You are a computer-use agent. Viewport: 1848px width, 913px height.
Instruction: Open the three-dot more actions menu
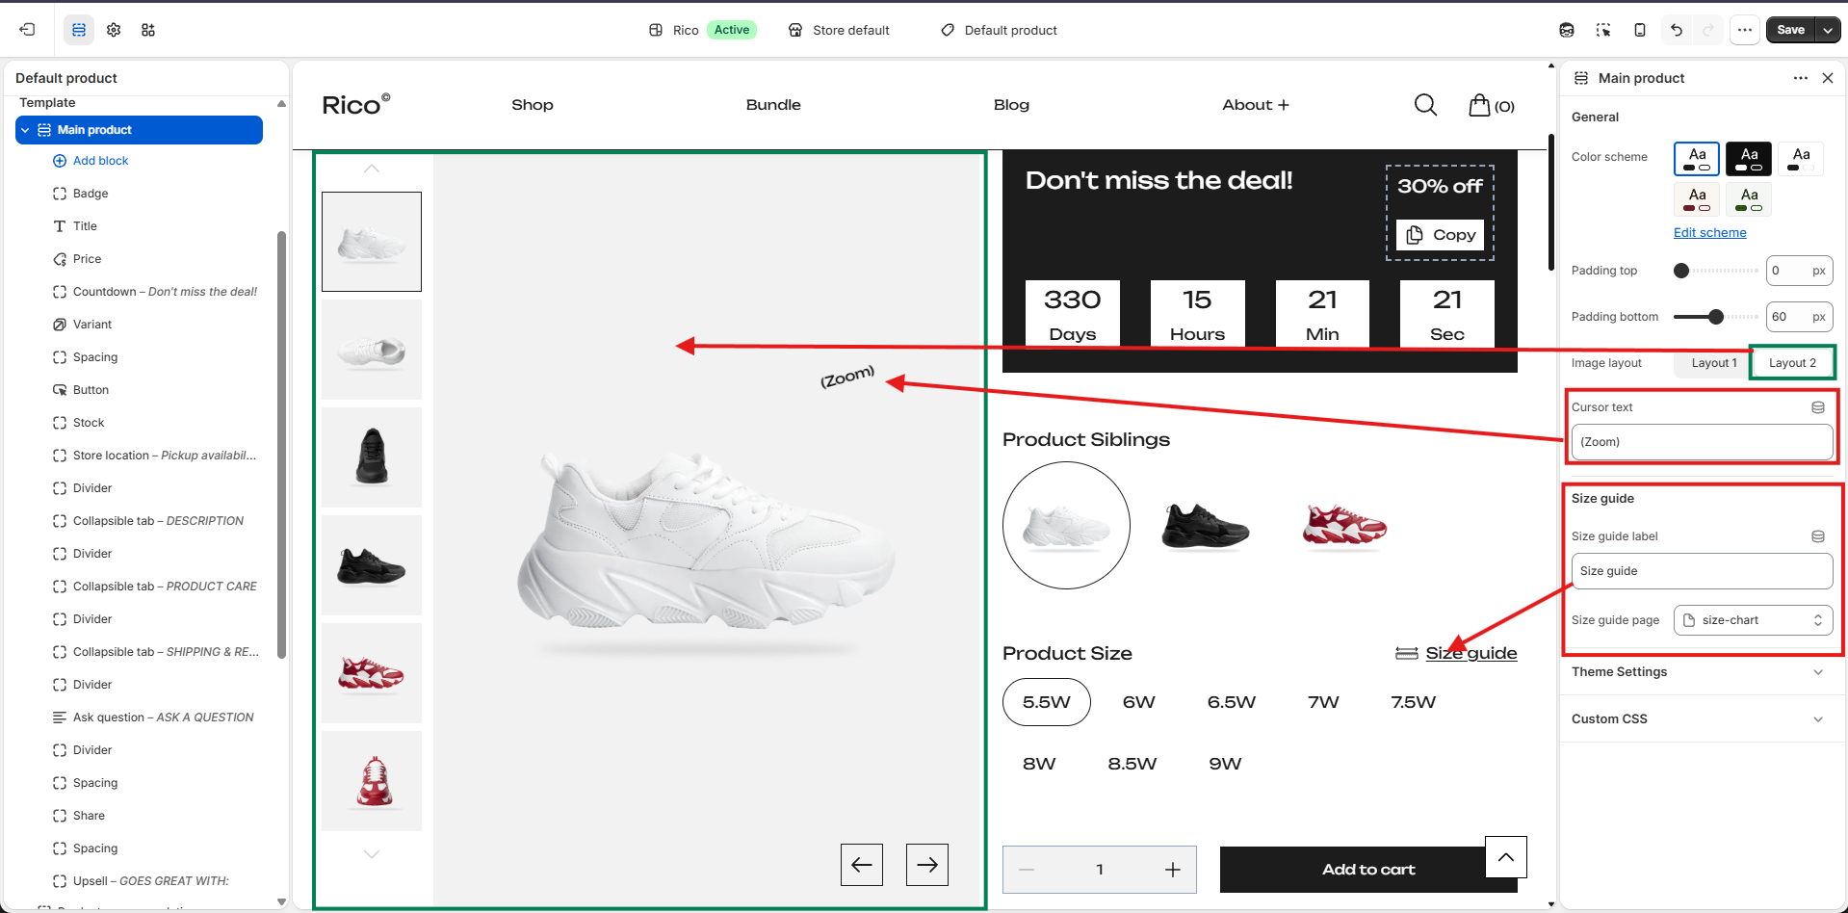coord(1745,30)
